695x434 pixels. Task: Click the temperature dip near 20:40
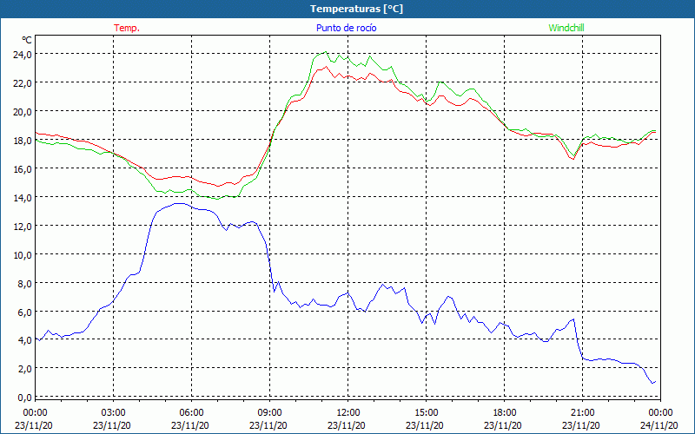573,159
